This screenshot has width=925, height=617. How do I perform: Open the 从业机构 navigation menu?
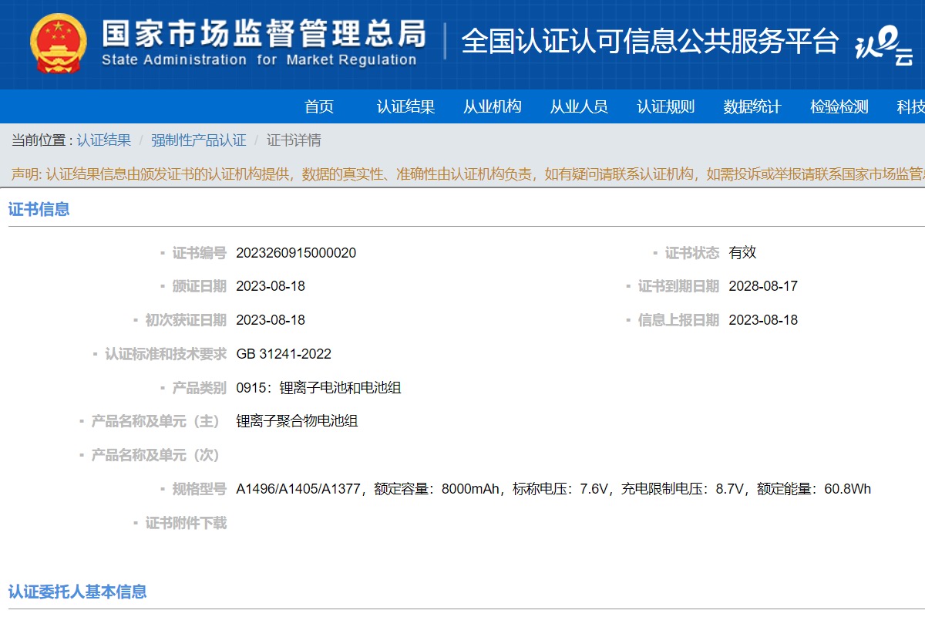point(493,107)
